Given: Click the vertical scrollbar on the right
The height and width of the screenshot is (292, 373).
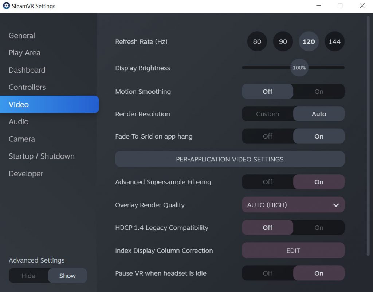Looking at the screenshot, I should (x=368, y=135).
